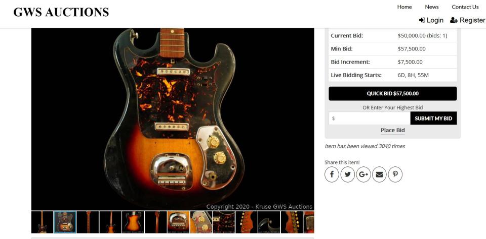Image resolution: width=486 pixels, height=239 pixels.
Task: View the tremolo bridge close-up thumbnail
Action: (178, 222)
